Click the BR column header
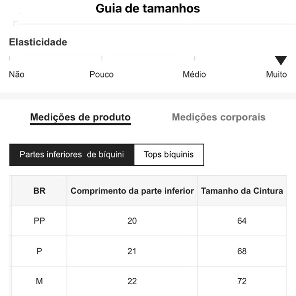This screenshot has width=296, height=296. click(x=39, y=190)
